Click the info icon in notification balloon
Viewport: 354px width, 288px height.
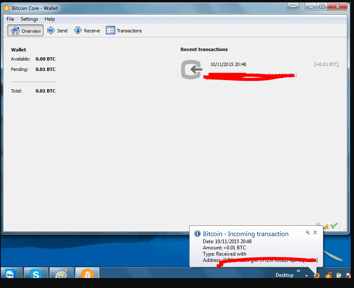pos(197,234)
